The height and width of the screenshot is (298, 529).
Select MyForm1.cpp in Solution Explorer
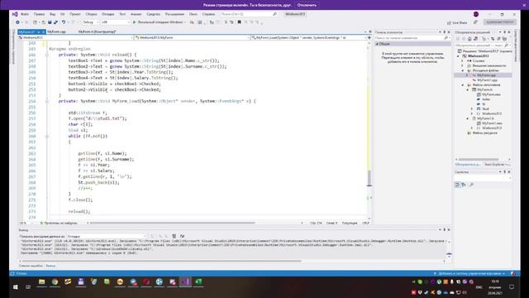(487, 80)
